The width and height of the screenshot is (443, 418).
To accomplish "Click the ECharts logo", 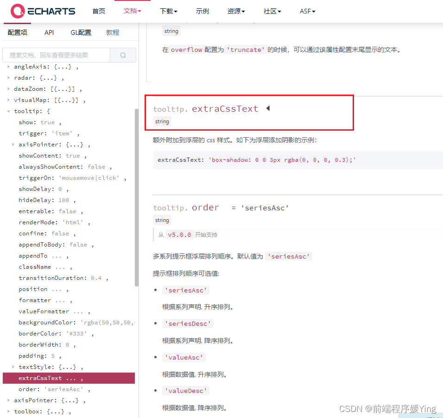I will coord(43,11).
